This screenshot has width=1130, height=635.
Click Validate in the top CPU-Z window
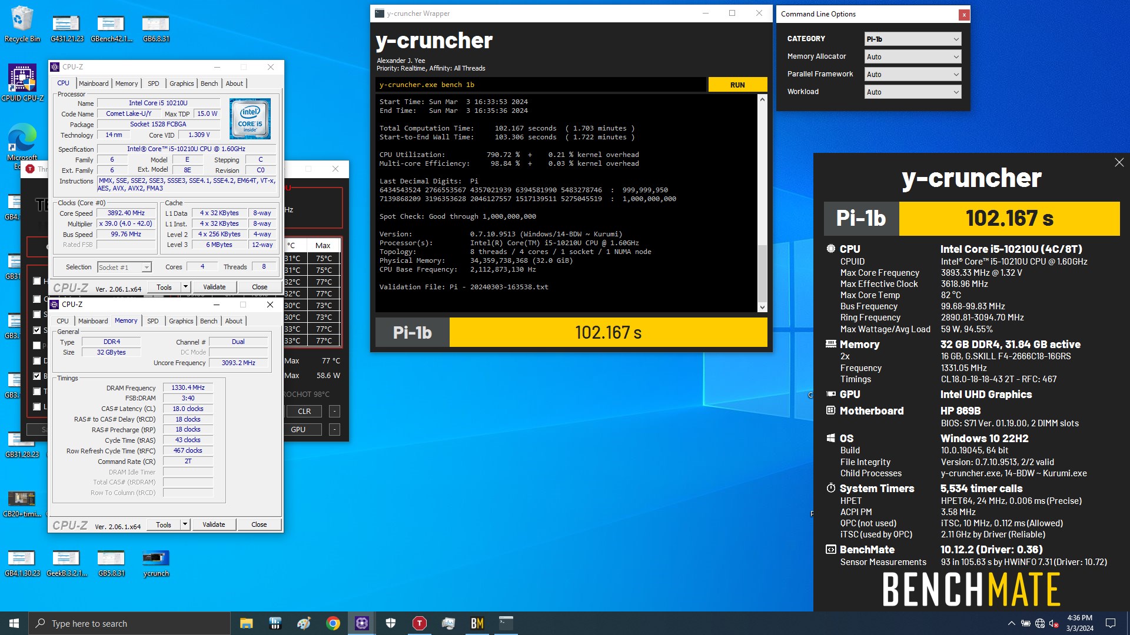[x=214, y=287]
